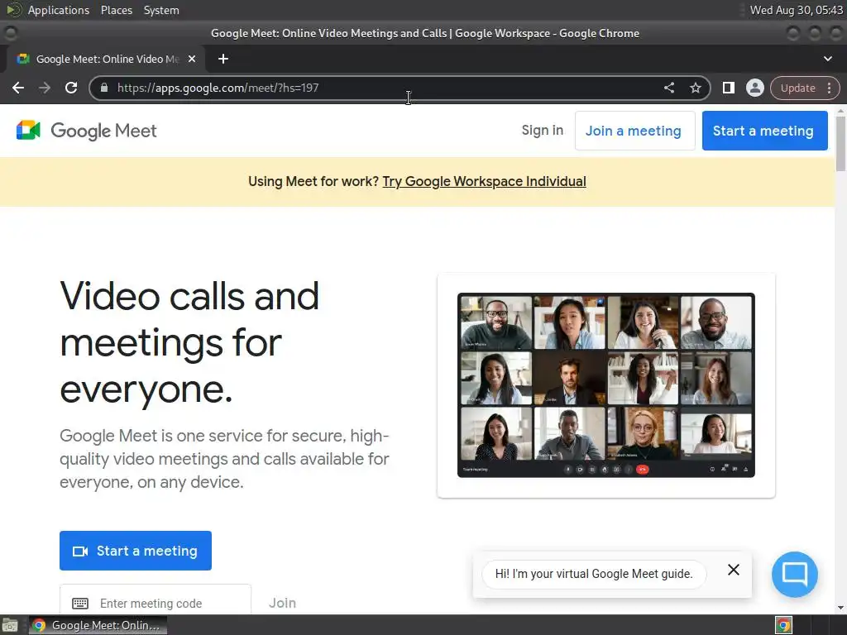847x635 pixels.
Task: Open the blue chat bubble guide icon
Action: (x=795, y=574)
